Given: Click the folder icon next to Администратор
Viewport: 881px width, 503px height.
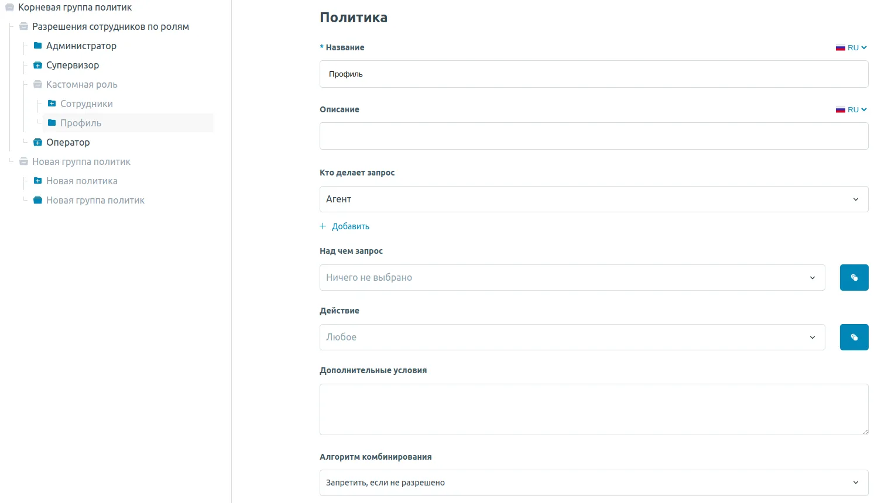Looking at the screenshot, I should (37, 46).
